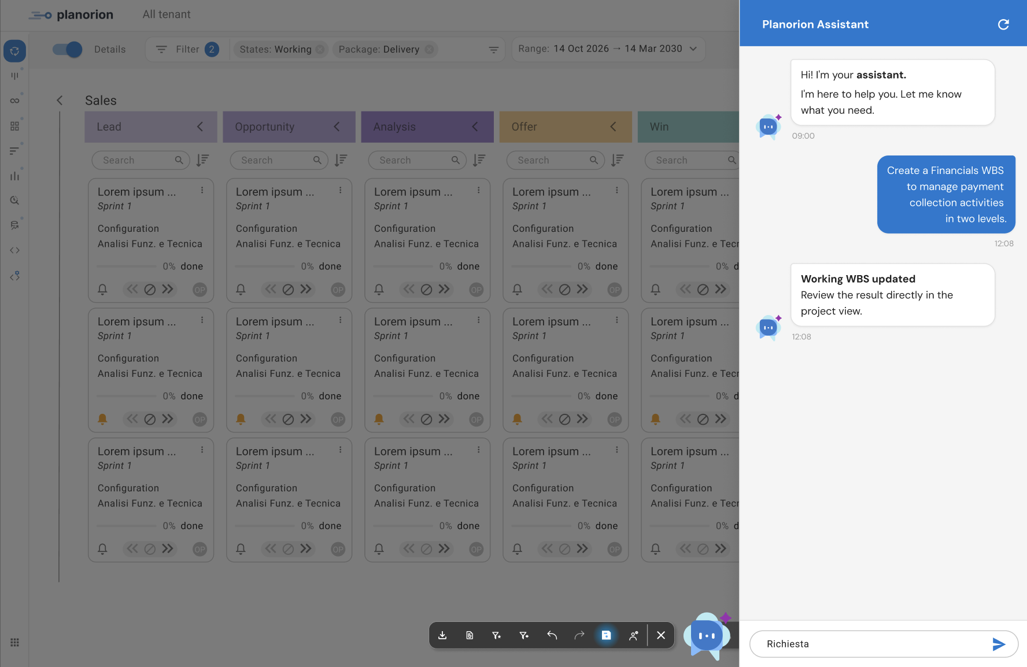
Task: Open the date Range dropdown
Action: [608, 49]
